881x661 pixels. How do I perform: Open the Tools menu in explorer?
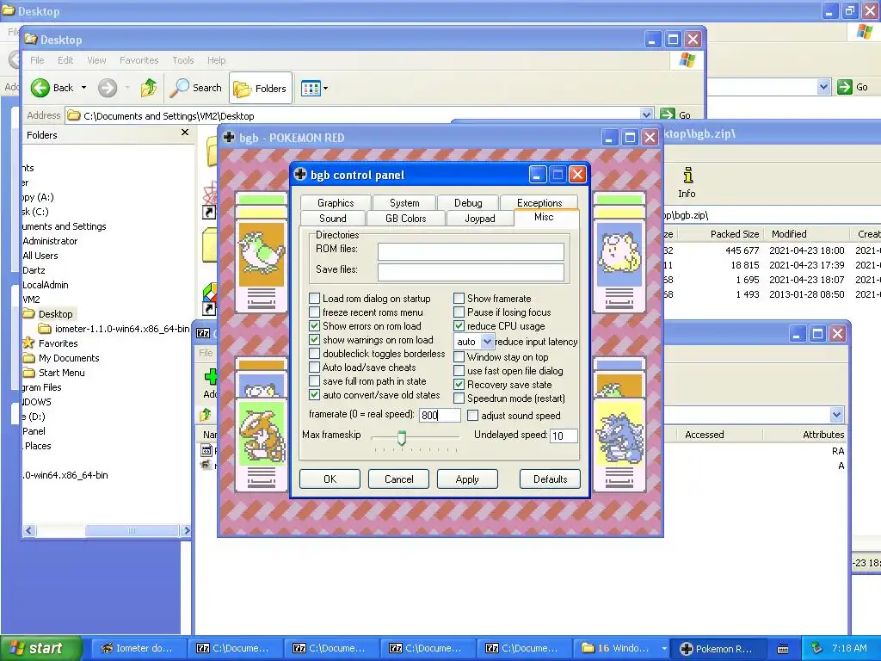182,60
